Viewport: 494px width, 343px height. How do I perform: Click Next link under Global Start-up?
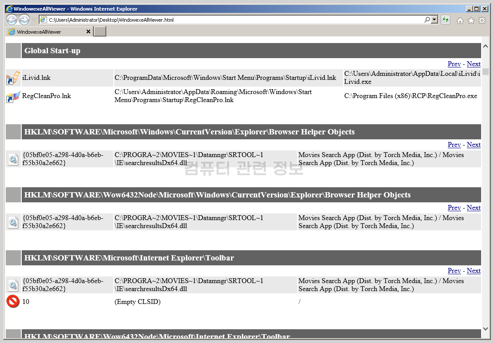tap(474, 64)
